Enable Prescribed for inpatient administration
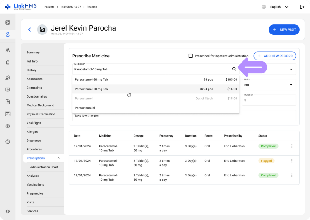 click(x=190, y=56)
